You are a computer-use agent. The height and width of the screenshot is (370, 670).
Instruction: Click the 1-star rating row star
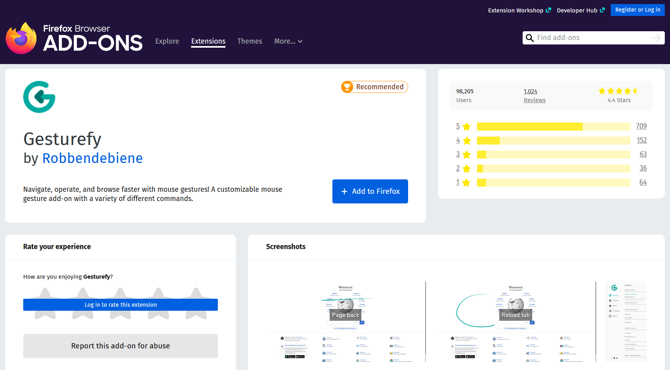coord(466,183)
